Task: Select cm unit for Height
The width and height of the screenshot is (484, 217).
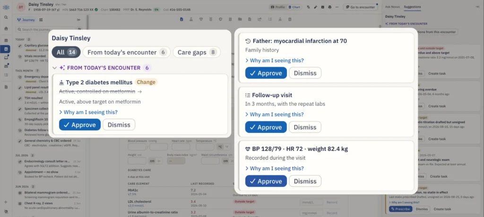Action: tap(153, 161)
